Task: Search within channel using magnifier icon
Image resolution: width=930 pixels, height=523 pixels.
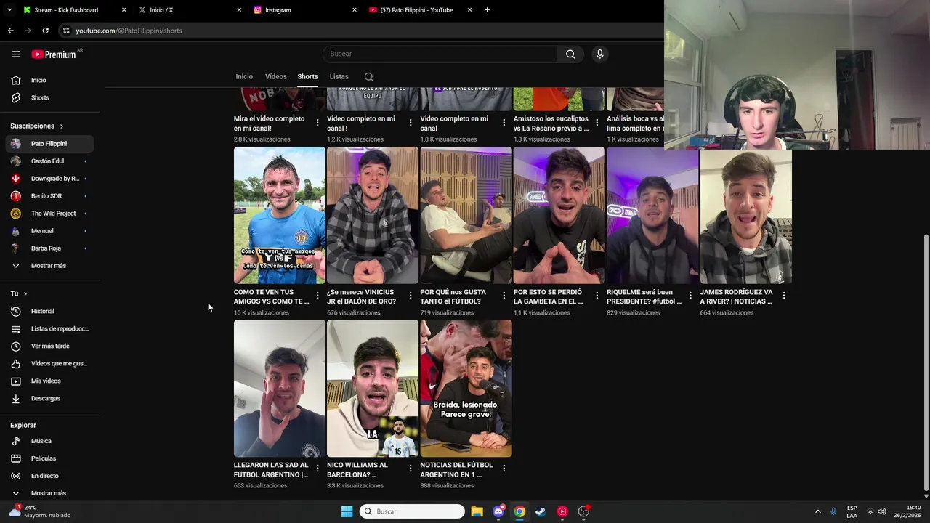Action: click(x=368, y=77)
